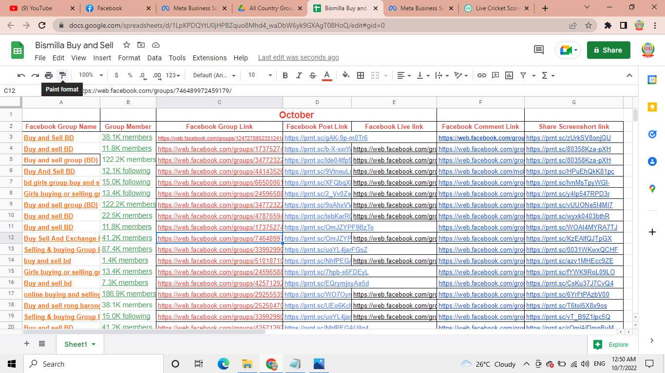
Task: Open the Data menu
Action: (154, 57)
